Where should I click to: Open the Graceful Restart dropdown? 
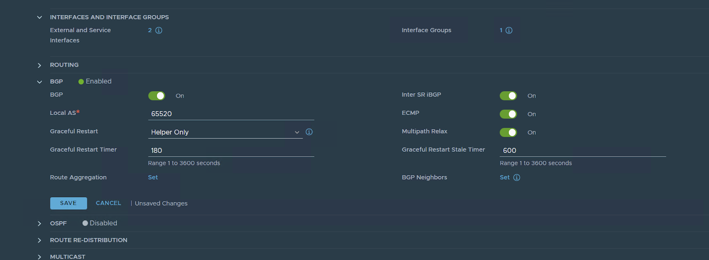pos(225,132)
